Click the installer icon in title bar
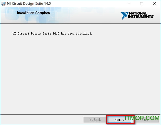 coord(3,4)
